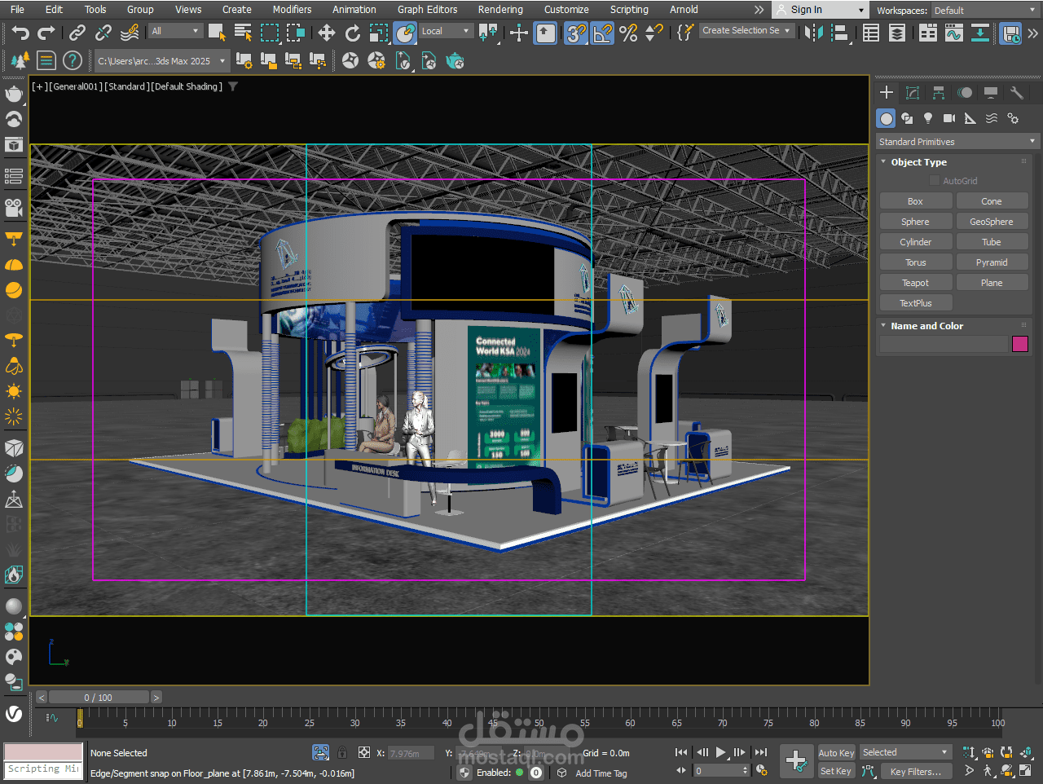
Task: Open the Modifiers menu
Action: (292, 10)
